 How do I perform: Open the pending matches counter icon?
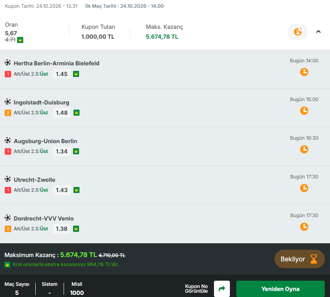(298, 32)
